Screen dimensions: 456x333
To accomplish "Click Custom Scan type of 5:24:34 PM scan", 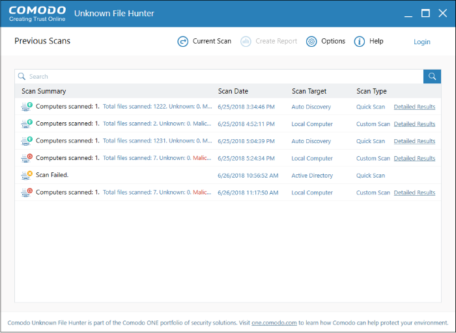I will (373, 158).
